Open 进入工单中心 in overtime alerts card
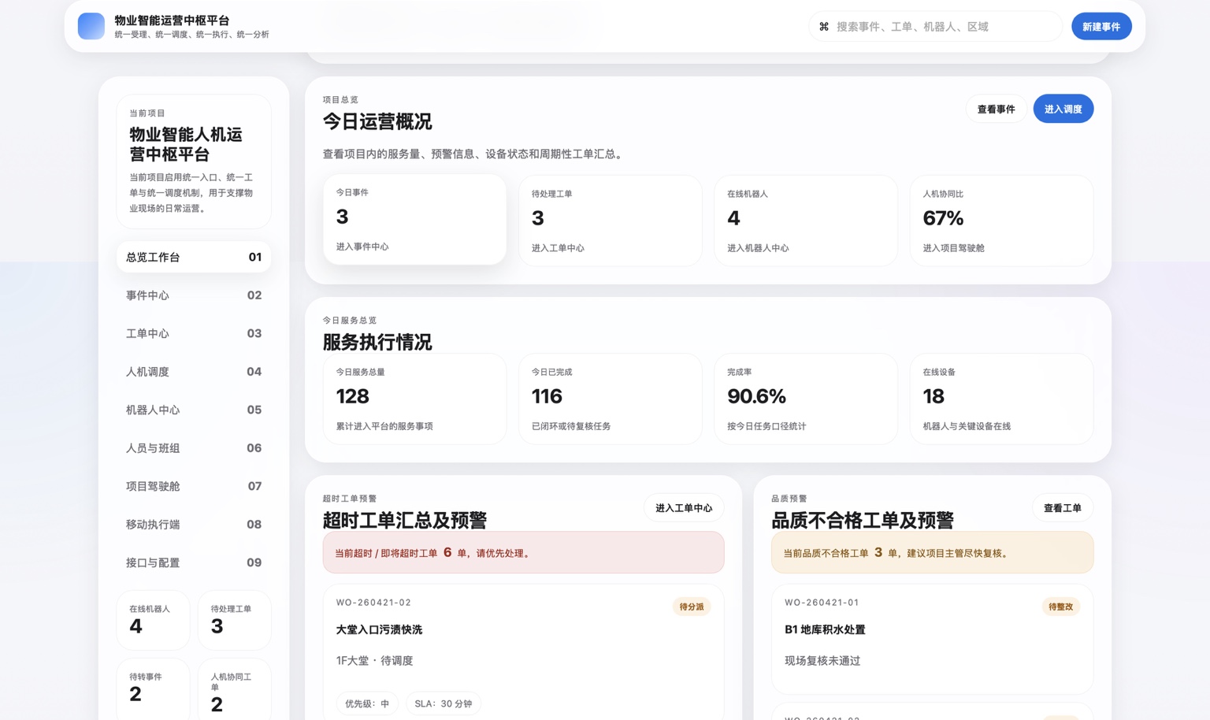This screenshot has width=1210, height=720. [x=683, y=507]
